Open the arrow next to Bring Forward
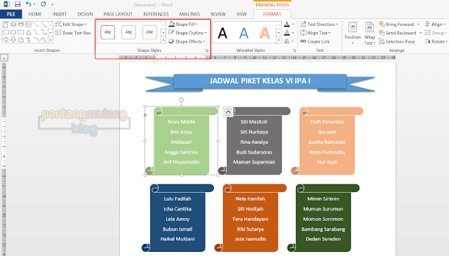449x256 pixels. click(418, 25)
